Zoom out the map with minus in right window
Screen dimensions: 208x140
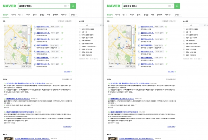(133, 46)
